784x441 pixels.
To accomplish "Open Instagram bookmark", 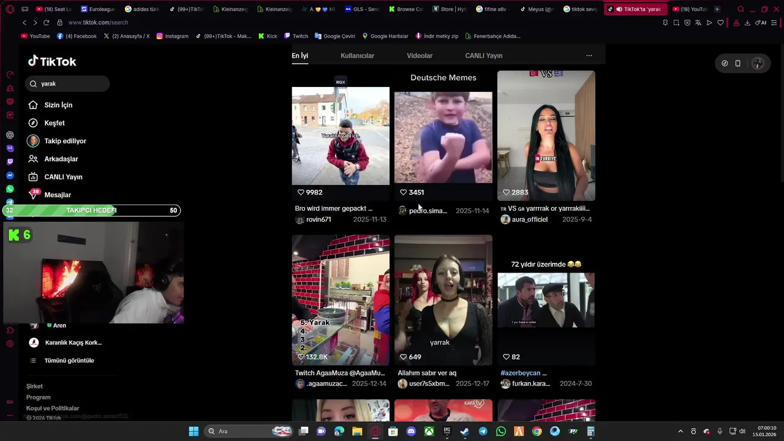I will point(173,36).
